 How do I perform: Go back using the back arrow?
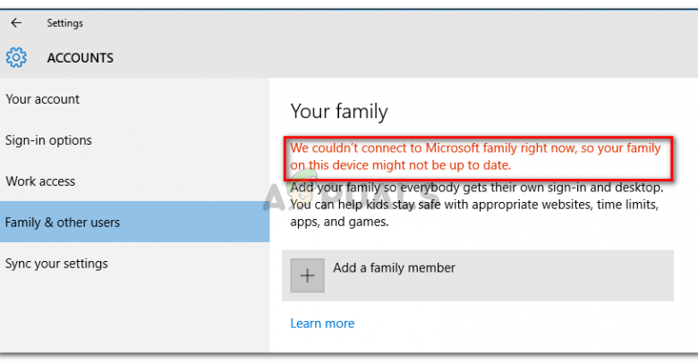(16, 23)
